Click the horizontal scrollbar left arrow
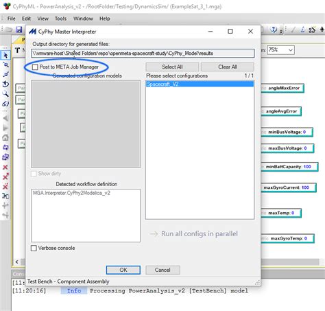Screen dimensions: 325x311 (17, 262)
